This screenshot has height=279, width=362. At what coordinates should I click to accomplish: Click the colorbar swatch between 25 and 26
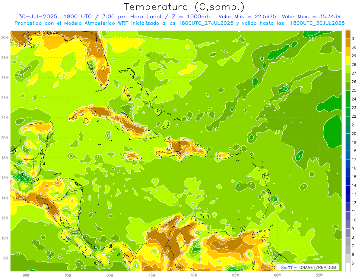(x=348, y=86)
